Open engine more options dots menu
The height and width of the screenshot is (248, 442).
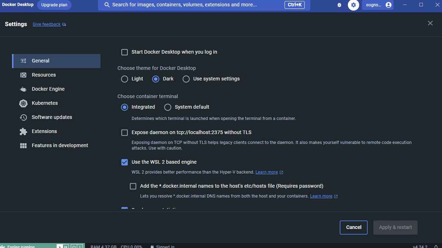[80, 247]
